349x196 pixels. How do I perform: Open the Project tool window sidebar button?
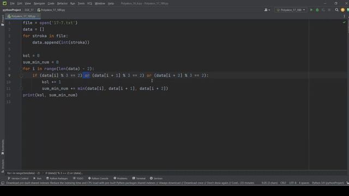tap(3, 21)
